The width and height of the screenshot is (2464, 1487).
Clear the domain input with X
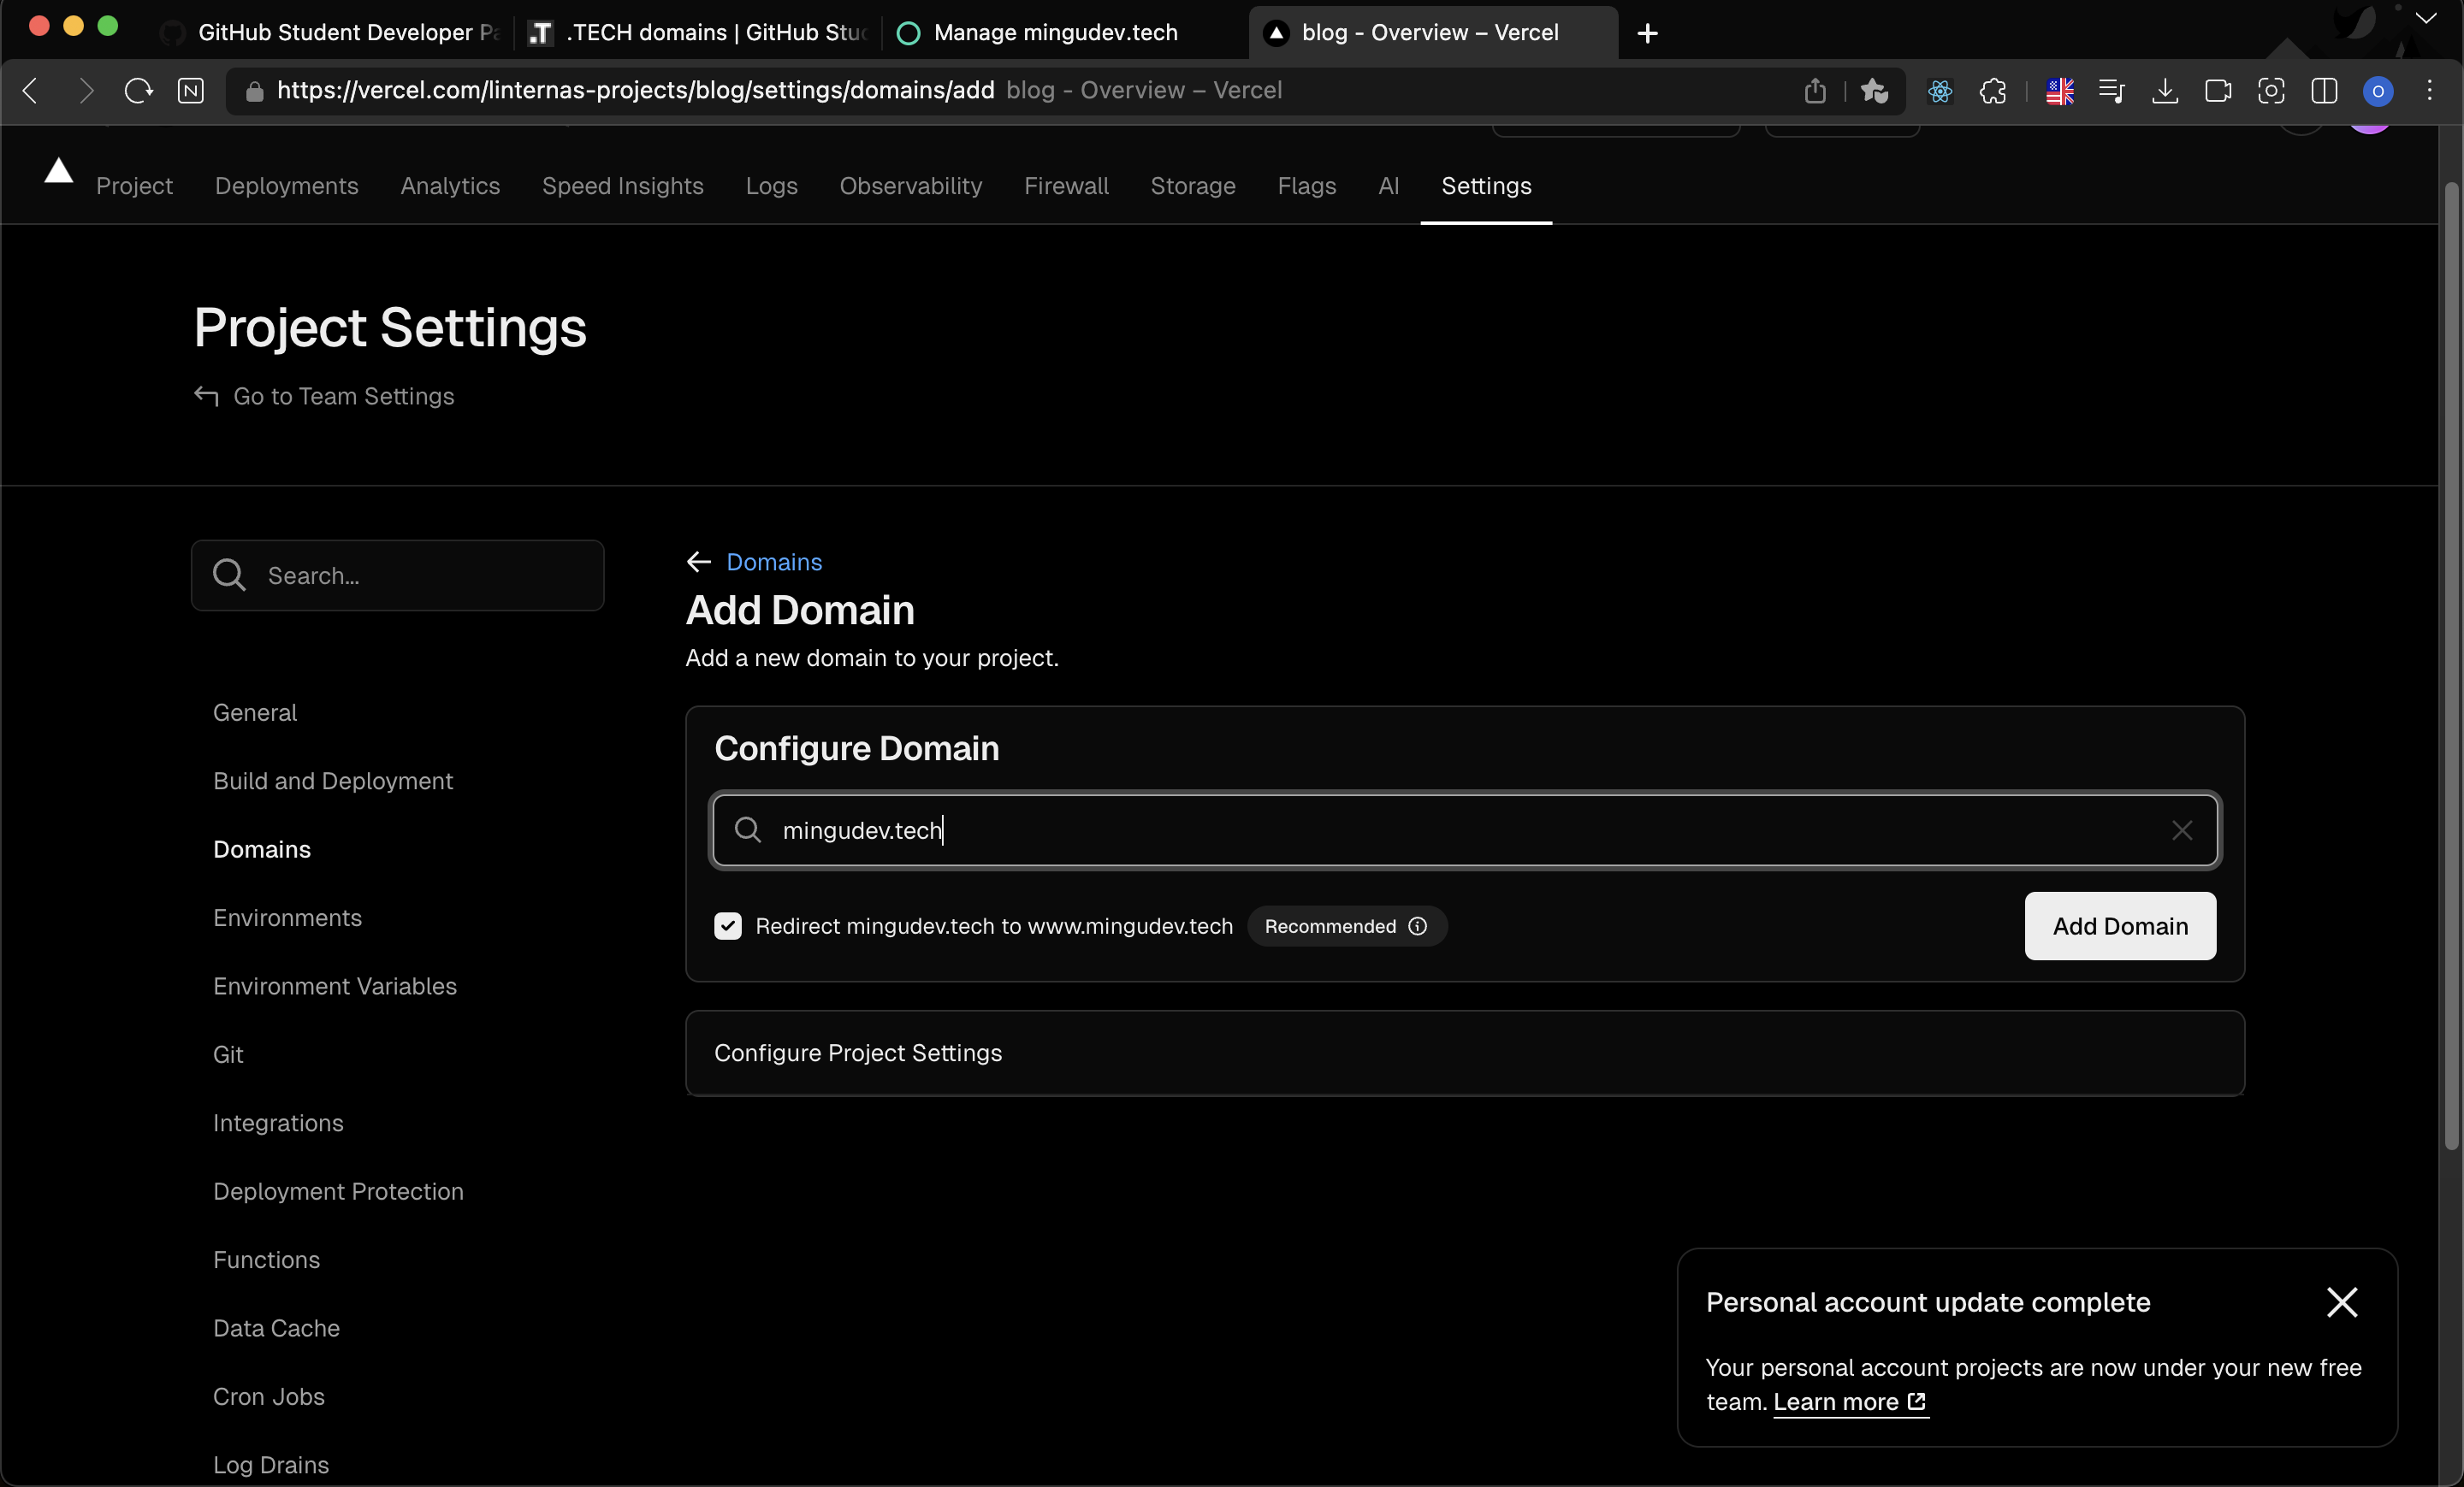2181,830
